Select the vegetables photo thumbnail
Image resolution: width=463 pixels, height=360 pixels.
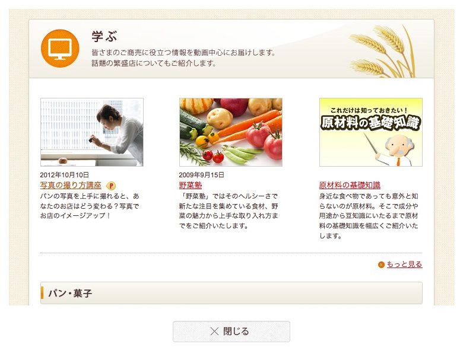pyautogui.click(x=231, y=132)
